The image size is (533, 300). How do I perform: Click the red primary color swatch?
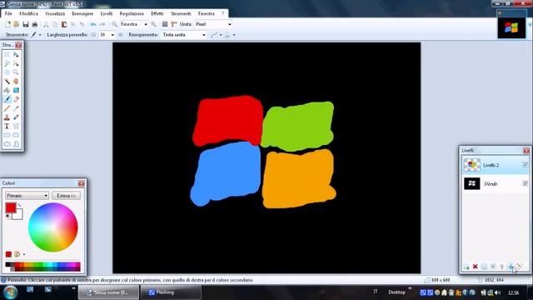(11, 207)
